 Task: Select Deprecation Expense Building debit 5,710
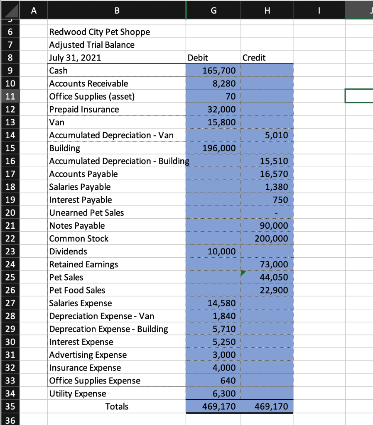coord(213,329)
